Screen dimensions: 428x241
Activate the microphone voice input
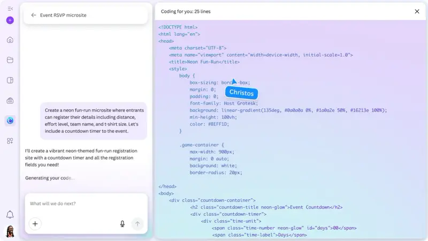pyautogui.click(x=123, y=224)
